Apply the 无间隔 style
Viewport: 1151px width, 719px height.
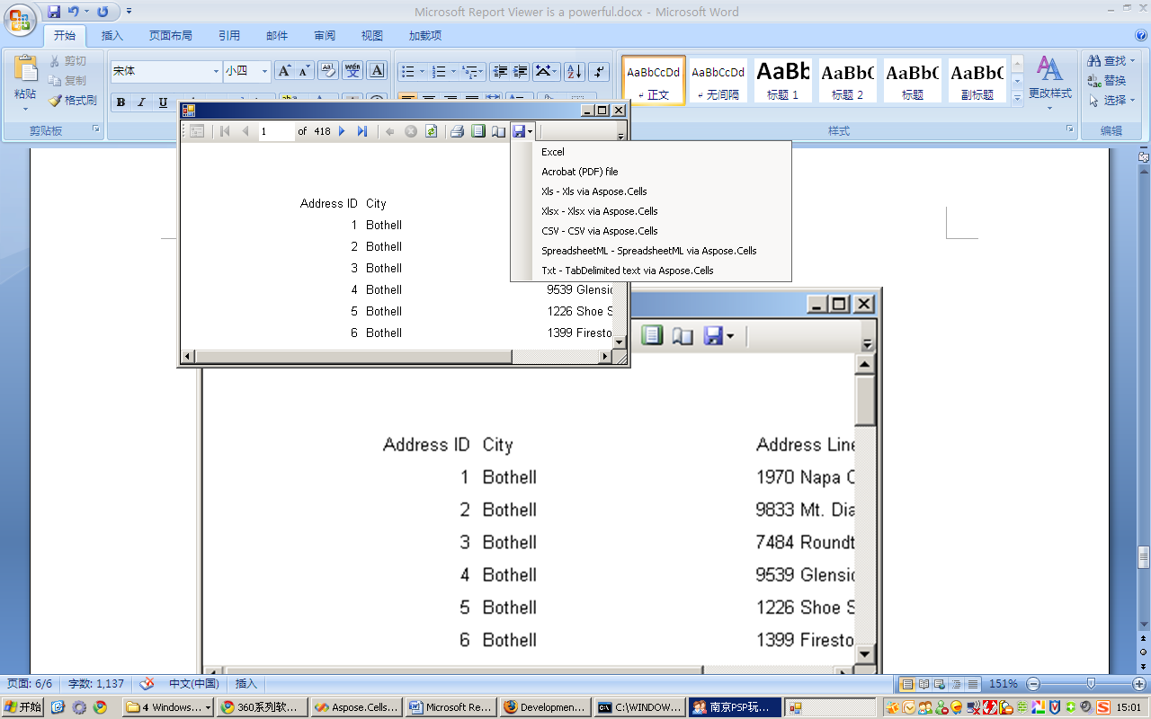pyautogui.click(x=718, y=80)
